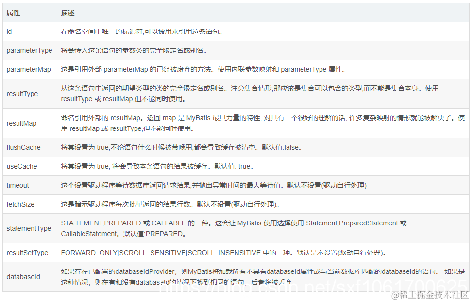
Task: Click flushCache description ending '默认值:false'
Action: click(x=182, y=147)
